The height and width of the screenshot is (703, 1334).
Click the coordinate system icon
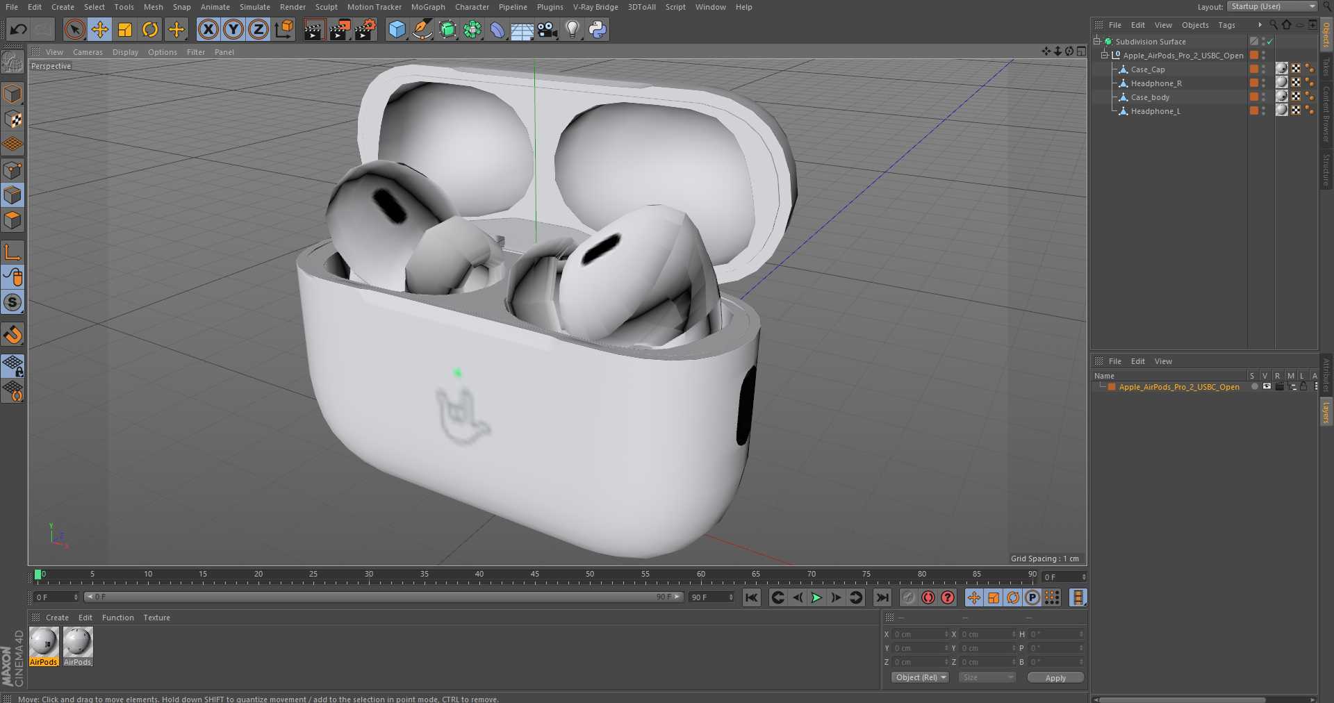point(284,29)
